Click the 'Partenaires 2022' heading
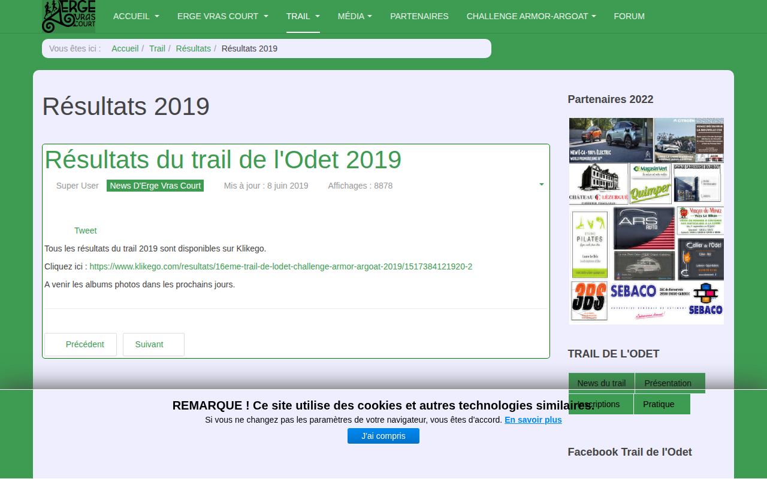This screenshot has height=479, width=767. tap(611, 99)
